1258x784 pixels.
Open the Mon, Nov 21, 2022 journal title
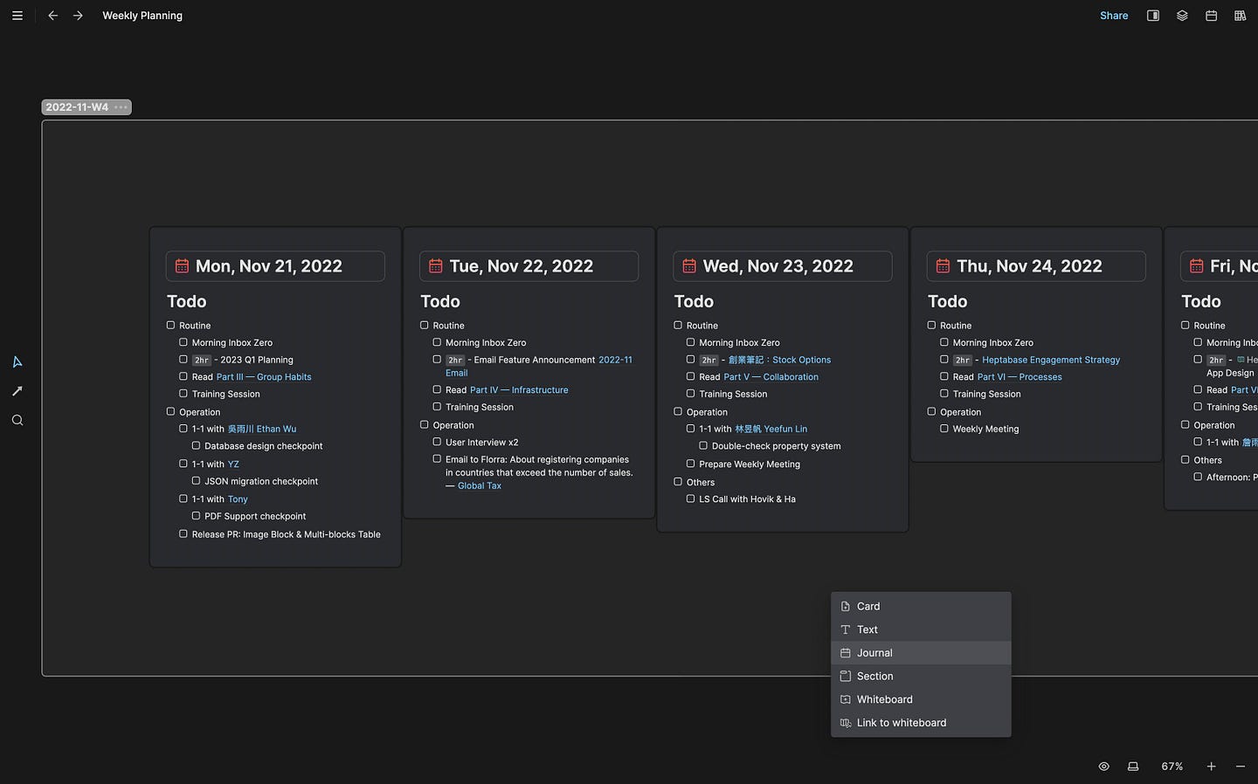tap(269, 266)
